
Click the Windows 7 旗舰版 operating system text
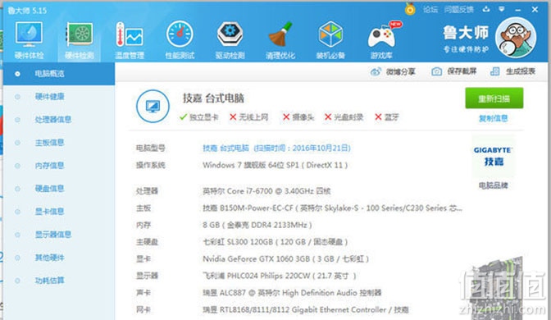click(275, 165)
